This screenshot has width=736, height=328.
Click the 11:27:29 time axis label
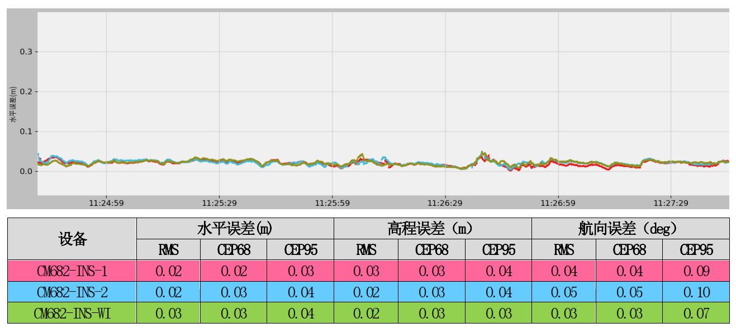click(672, 202)
